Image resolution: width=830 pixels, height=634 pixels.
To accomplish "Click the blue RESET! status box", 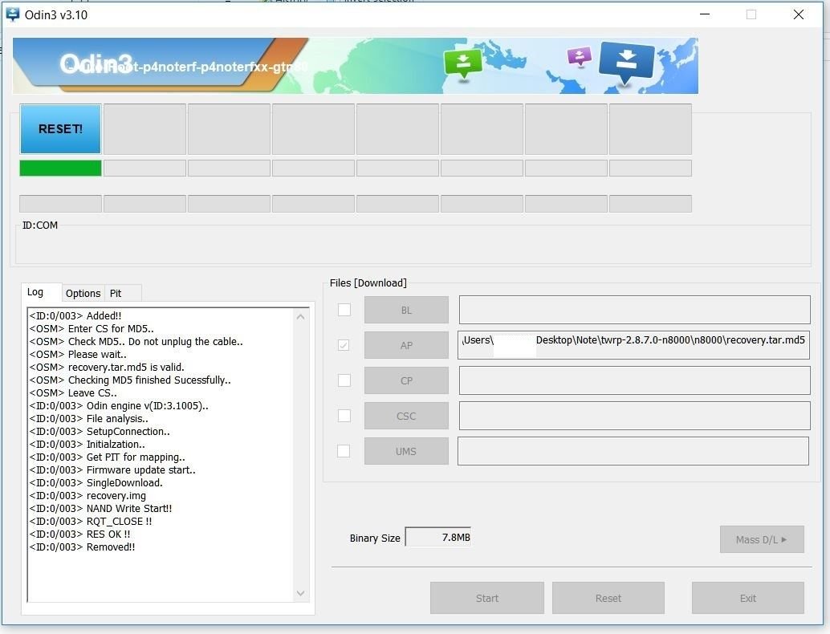I will point(60,129).
